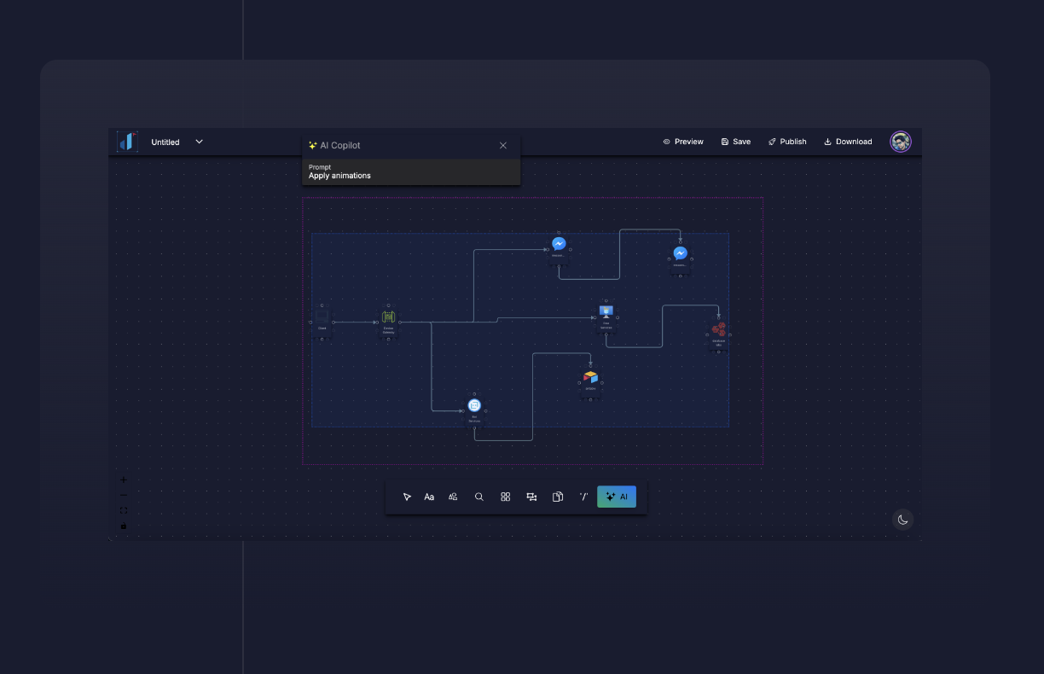Select the connector flow tool
The height and width of the screenshot is (674, 1044).
pos(531,497)
